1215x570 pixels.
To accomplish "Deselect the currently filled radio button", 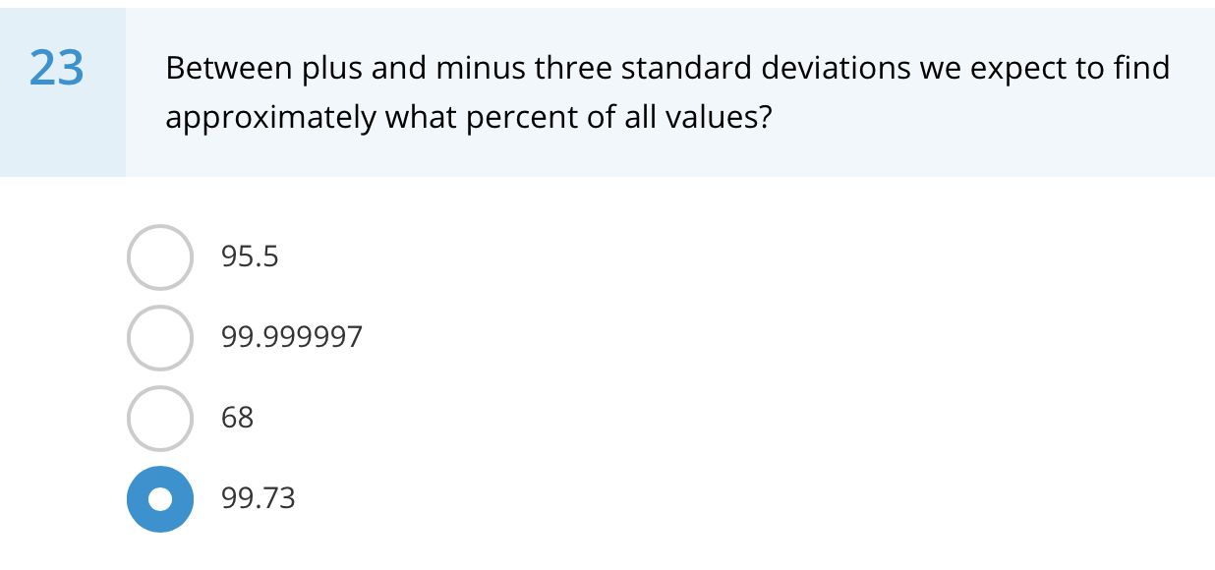I will [x=159, y=498].
